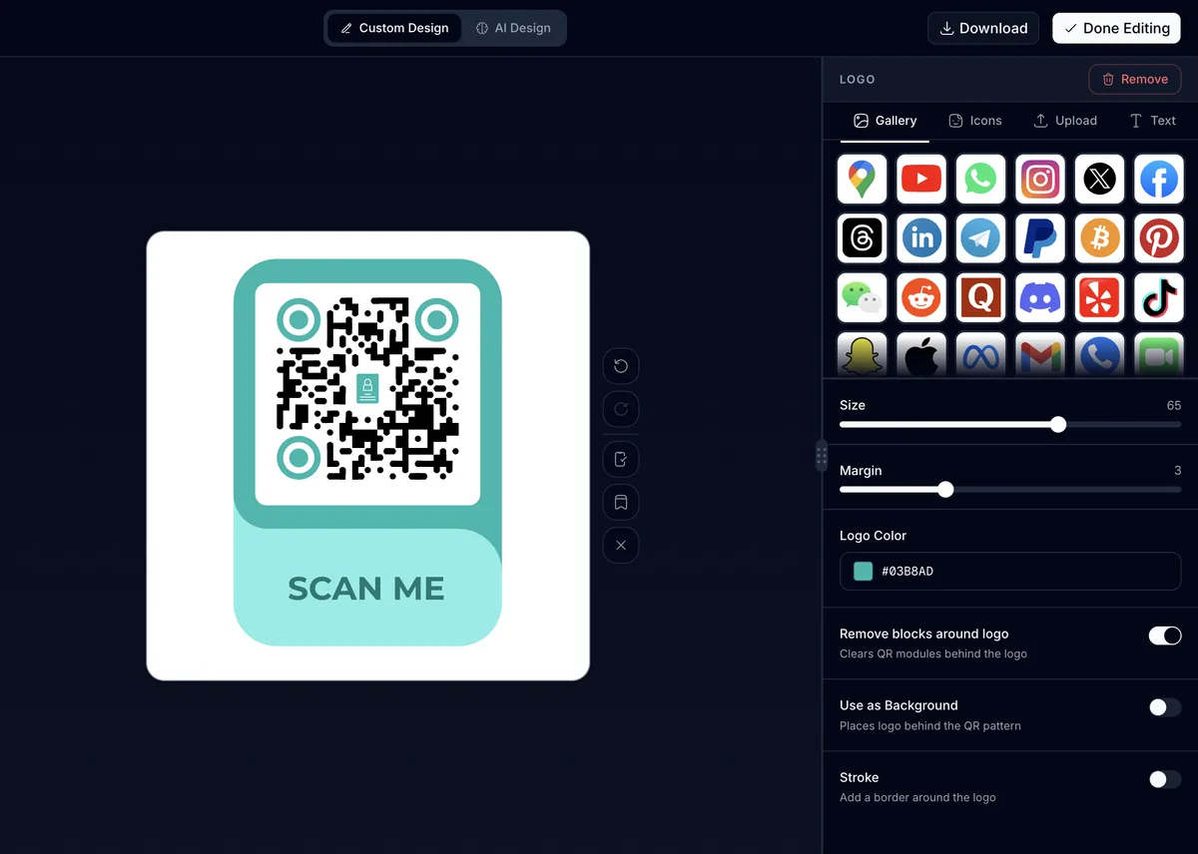Download the QR code
This screenshot has height=854, width=1198.
983,28
